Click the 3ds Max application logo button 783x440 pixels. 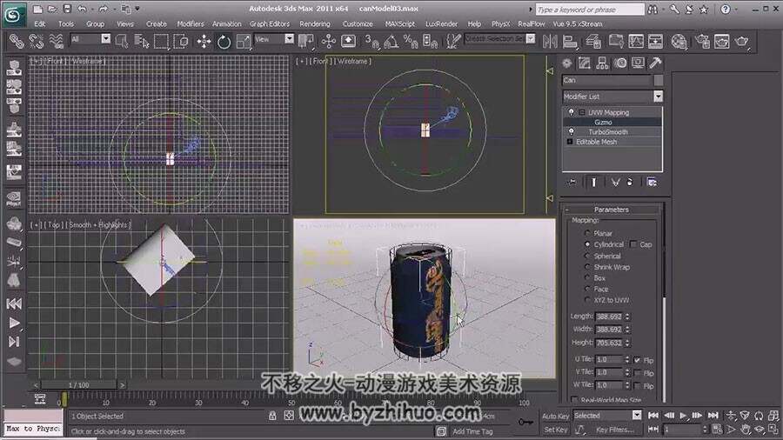[x=13, y=15]
